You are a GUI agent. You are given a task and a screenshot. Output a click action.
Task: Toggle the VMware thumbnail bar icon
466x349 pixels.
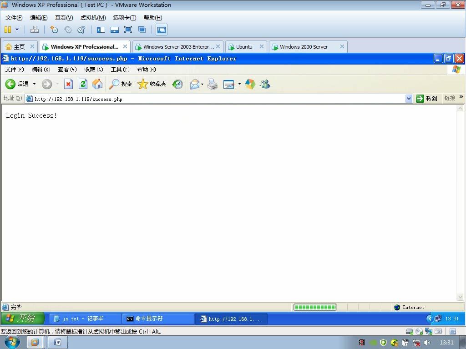click(x=114, y=30)
